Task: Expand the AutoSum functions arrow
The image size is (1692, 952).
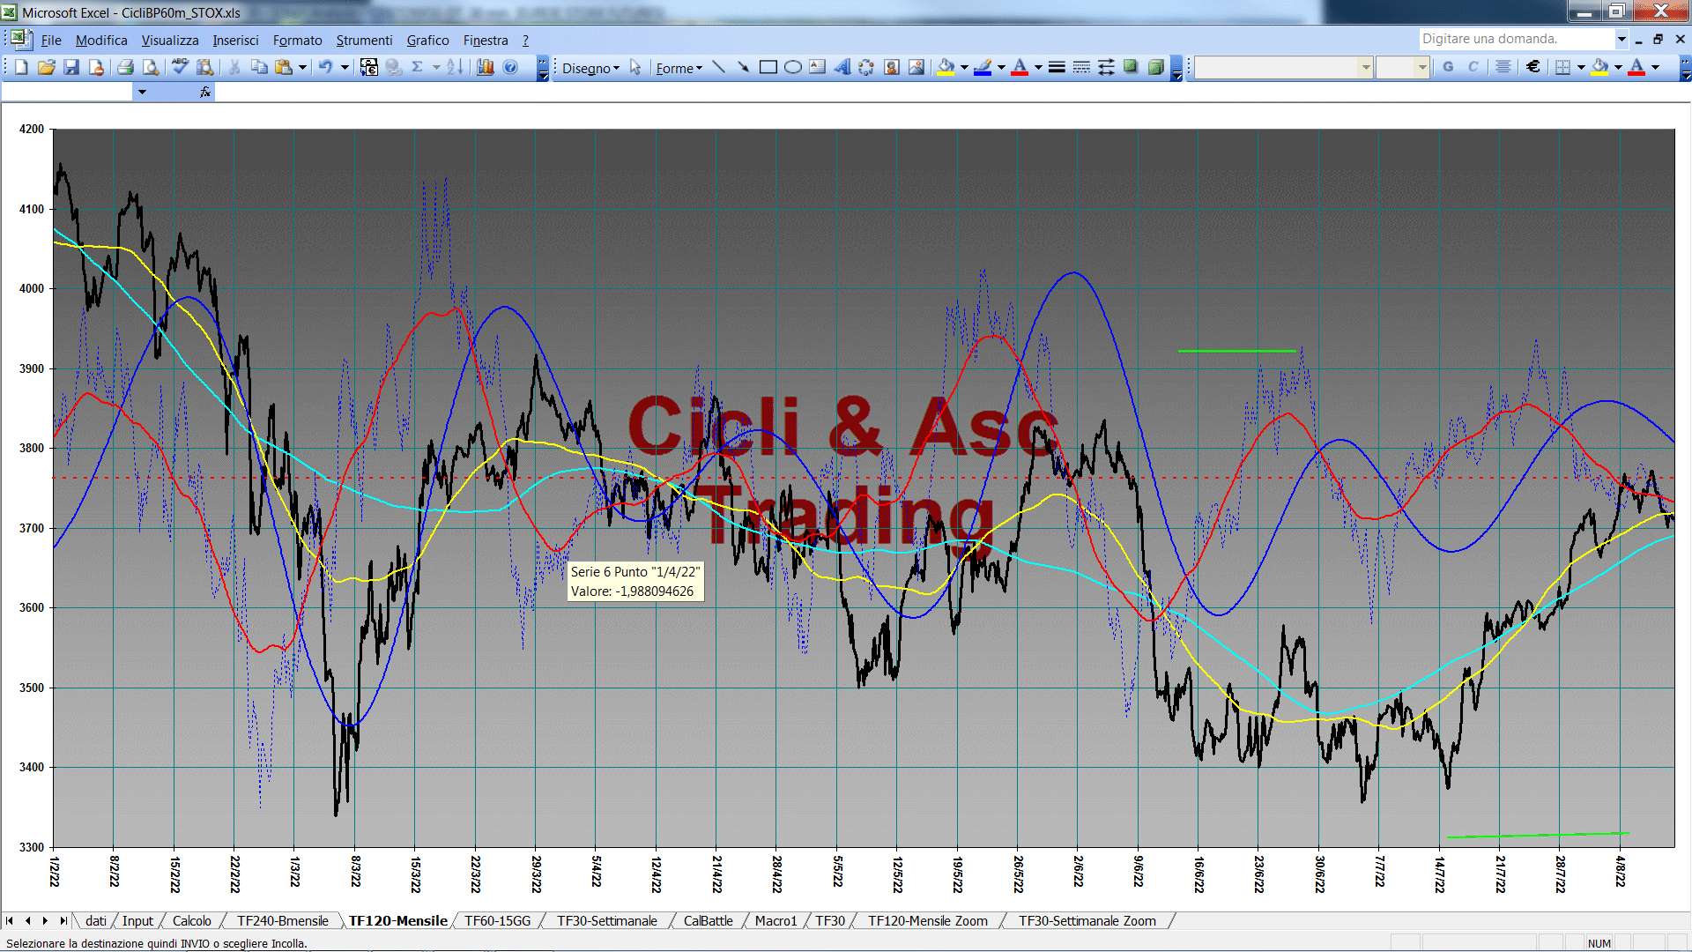Action: [436, 67]
